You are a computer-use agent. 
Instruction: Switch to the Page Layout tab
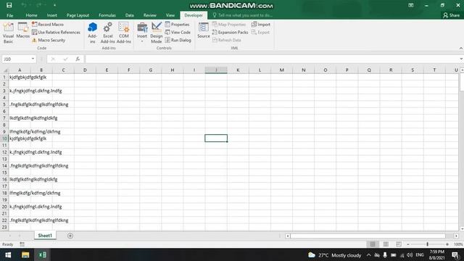(x=78, y=15)
